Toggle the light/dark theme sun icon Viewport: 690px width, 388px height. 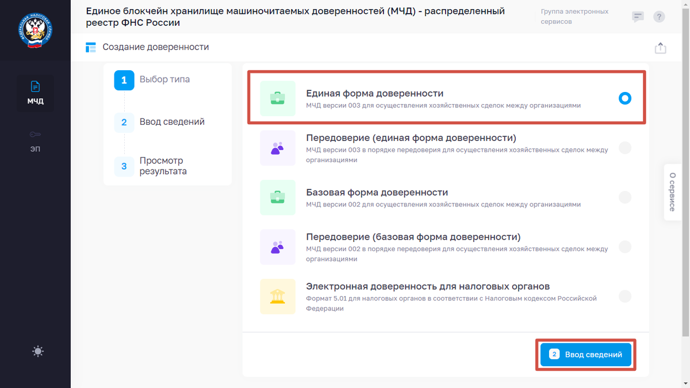[38, 351]
